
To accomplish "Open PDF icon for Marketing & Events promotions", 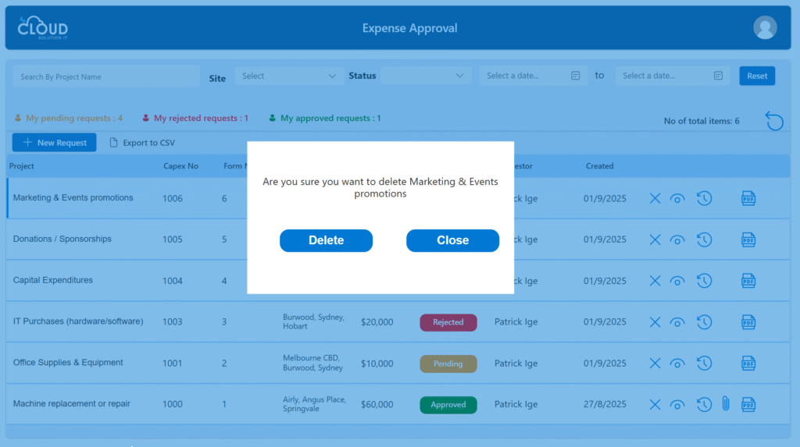I will coord(748,198).
